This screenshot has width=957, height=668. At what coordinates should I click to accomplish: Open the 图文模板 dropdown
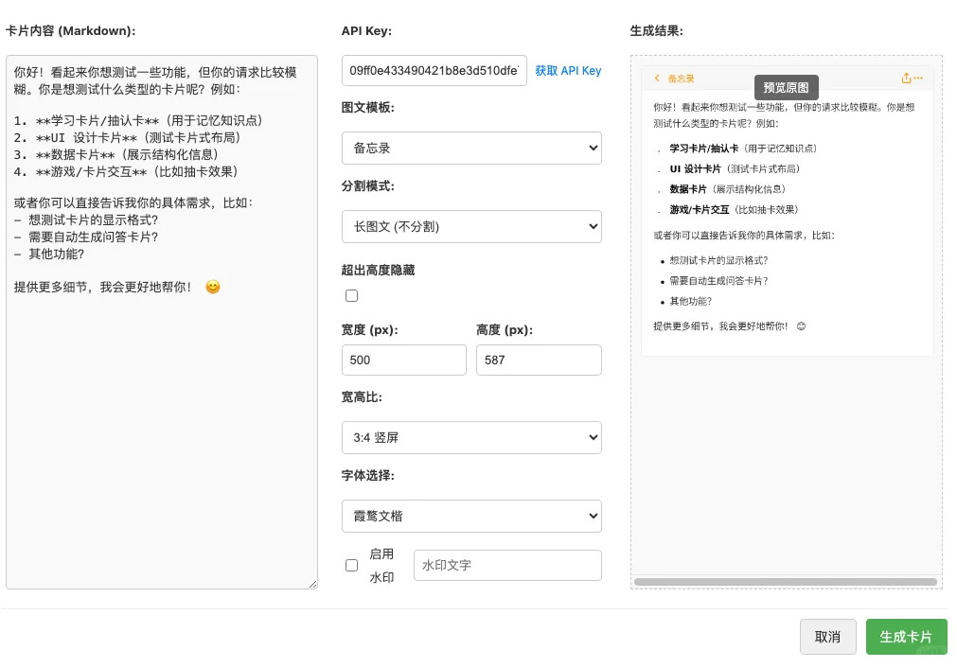click(x=471, y=148)
